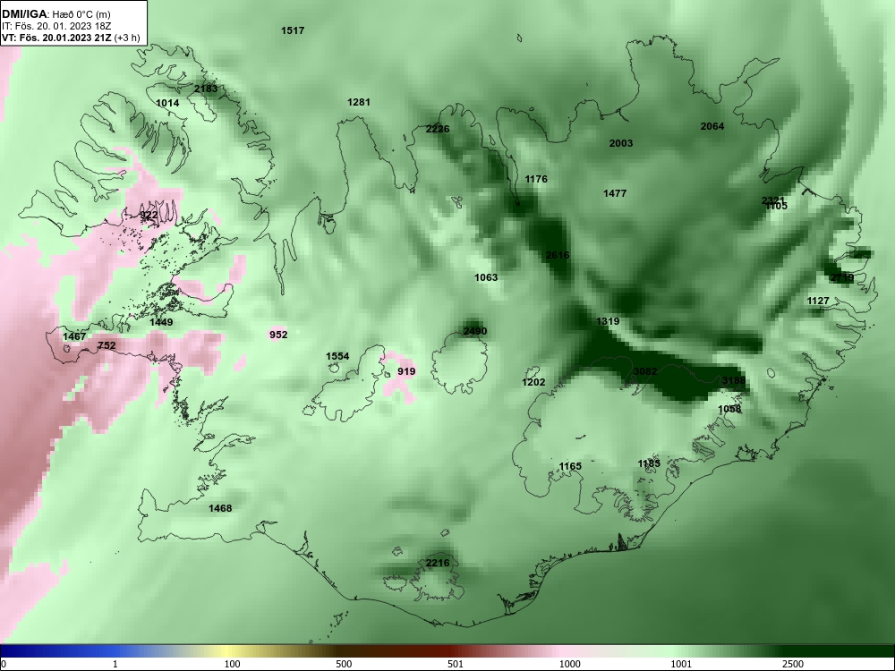Click the legend label 100
The height and width of the screenshot is (671, 895).
point(232,664)
